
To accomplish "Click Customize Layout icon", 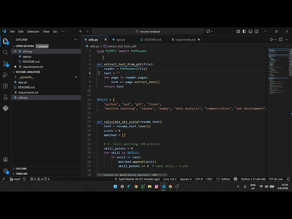I will tap(238, 31).
